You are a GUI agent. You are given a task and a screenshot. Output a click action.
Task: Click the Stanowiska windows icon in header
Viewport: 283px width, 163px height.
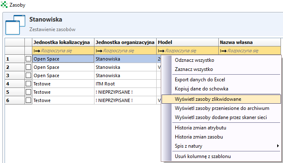15,25
